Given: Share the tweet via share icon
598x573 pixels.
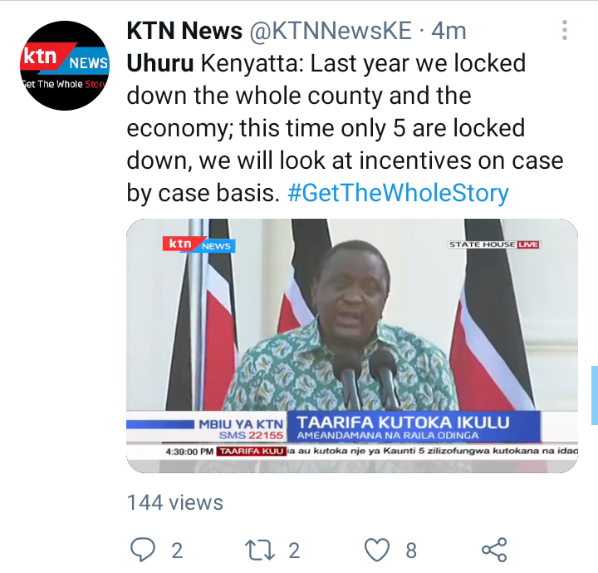Looking at the screenshot, I should [494, 550].
